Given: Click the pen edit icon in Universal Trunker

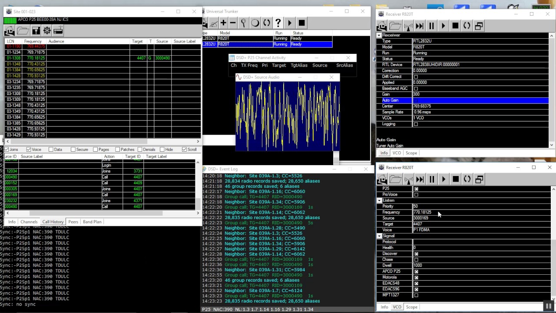Looking at the screenshot, I should (x=213, y=23).
